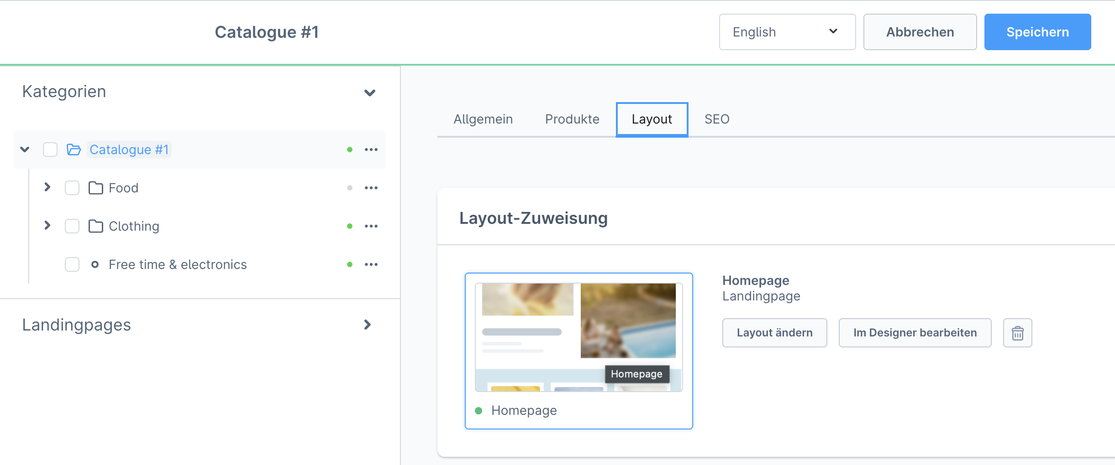Click the Food folder icon
This screenshot has height=465, width=1115.
point(95,188)
